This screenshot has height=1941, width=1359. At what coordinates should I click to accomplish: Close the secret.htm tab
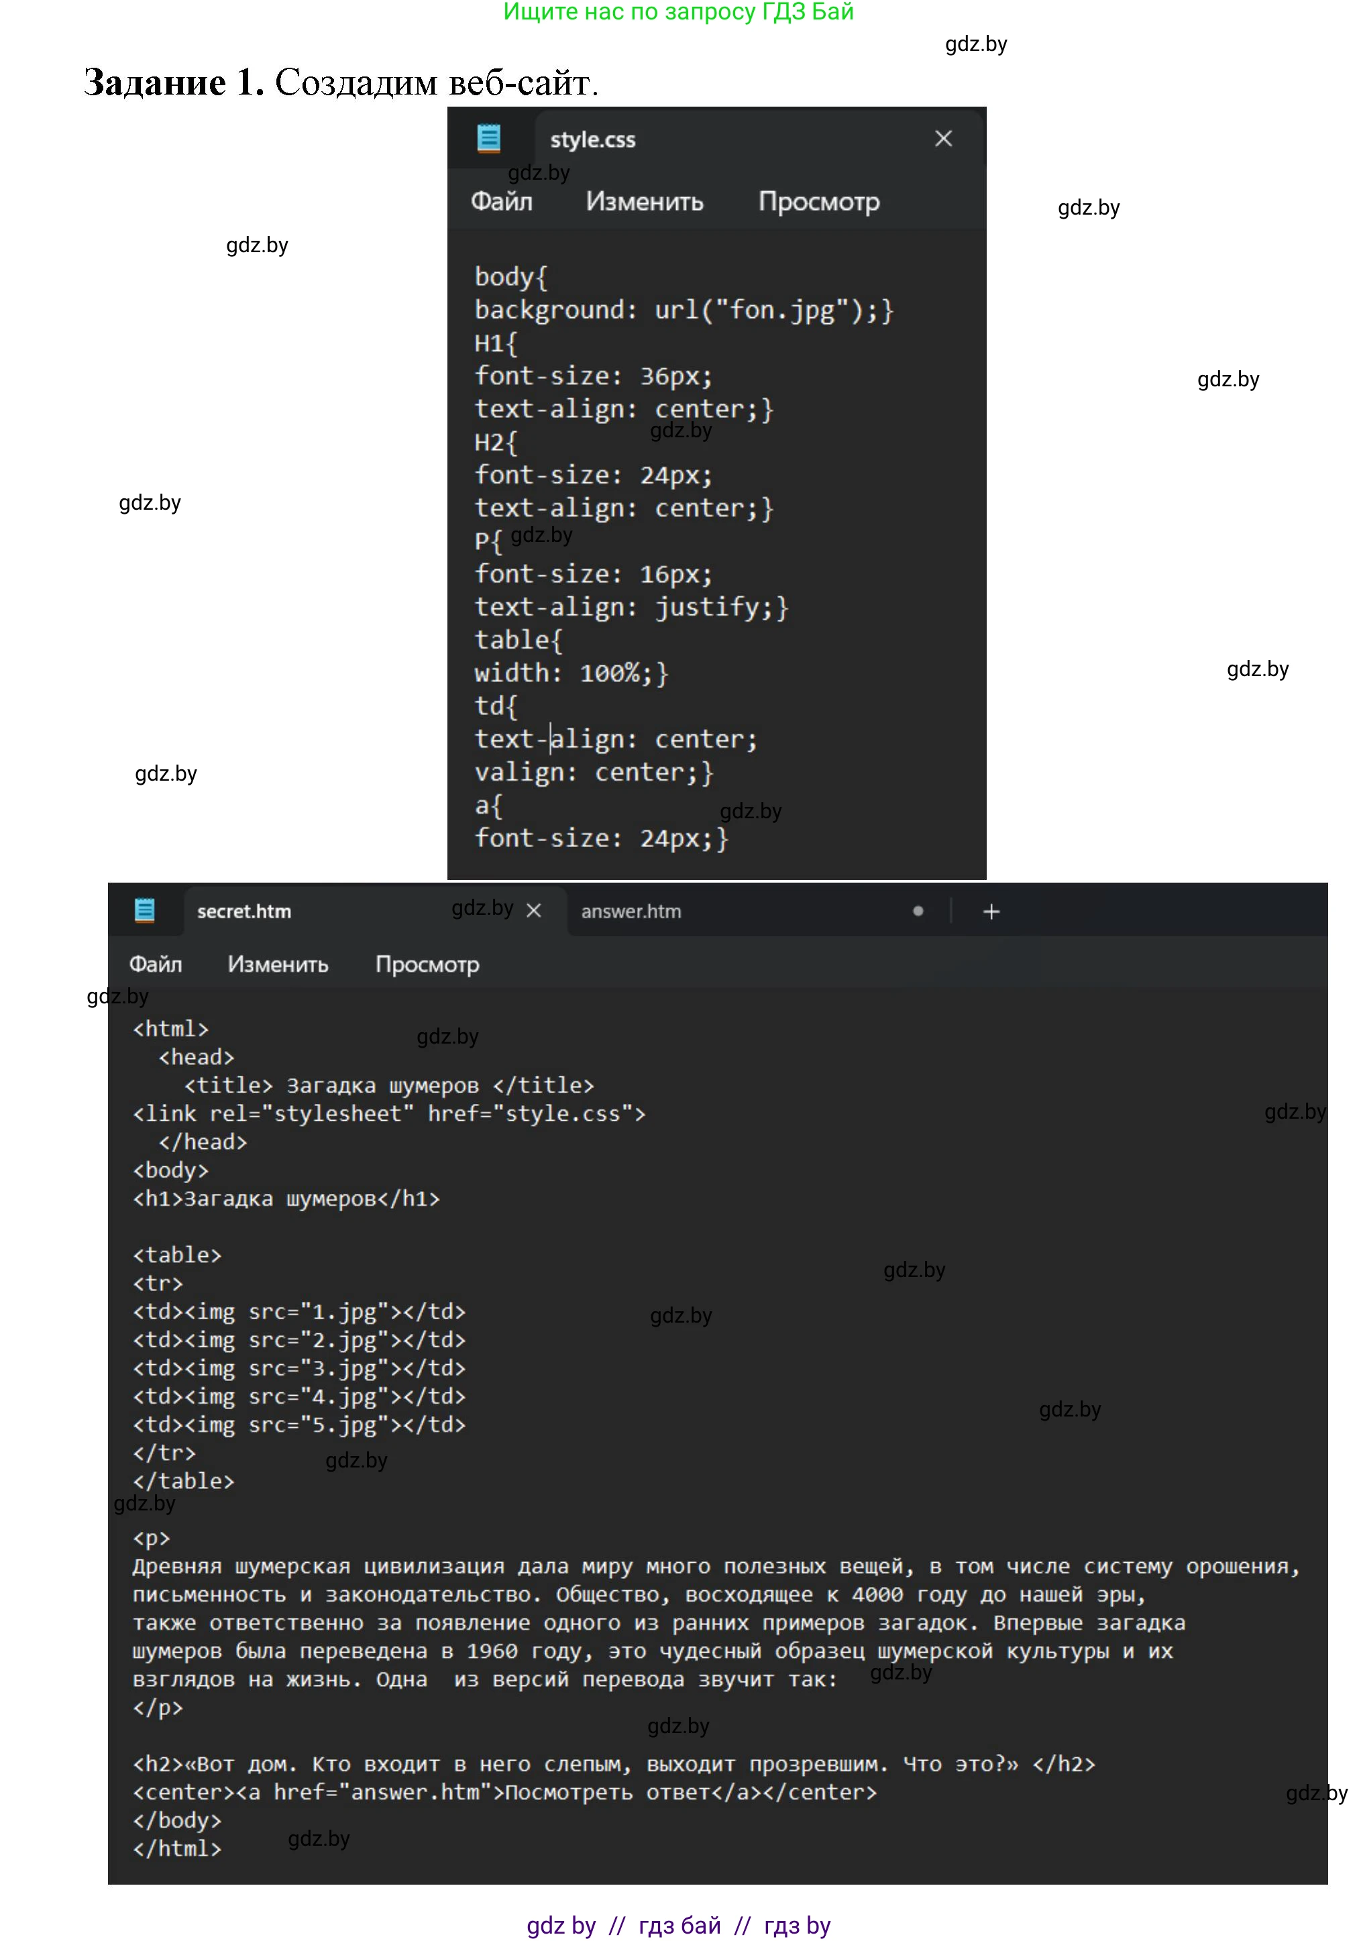tap(534, 911)
